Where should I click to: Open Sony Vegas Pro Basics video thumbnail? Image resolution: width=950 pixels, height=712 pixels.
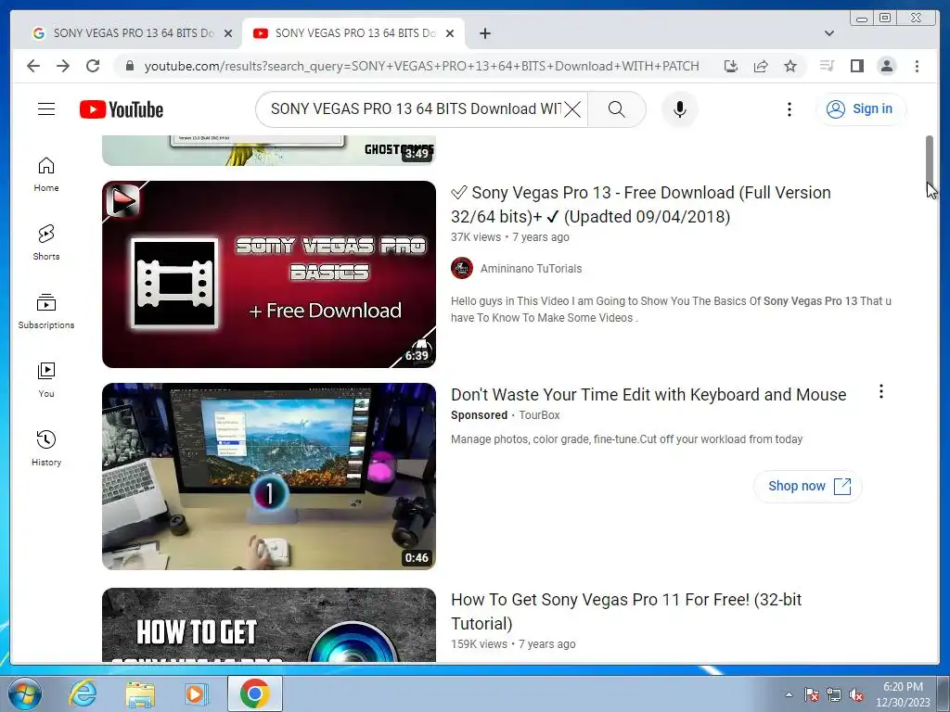pyautogui.click(x=269, y=274)
